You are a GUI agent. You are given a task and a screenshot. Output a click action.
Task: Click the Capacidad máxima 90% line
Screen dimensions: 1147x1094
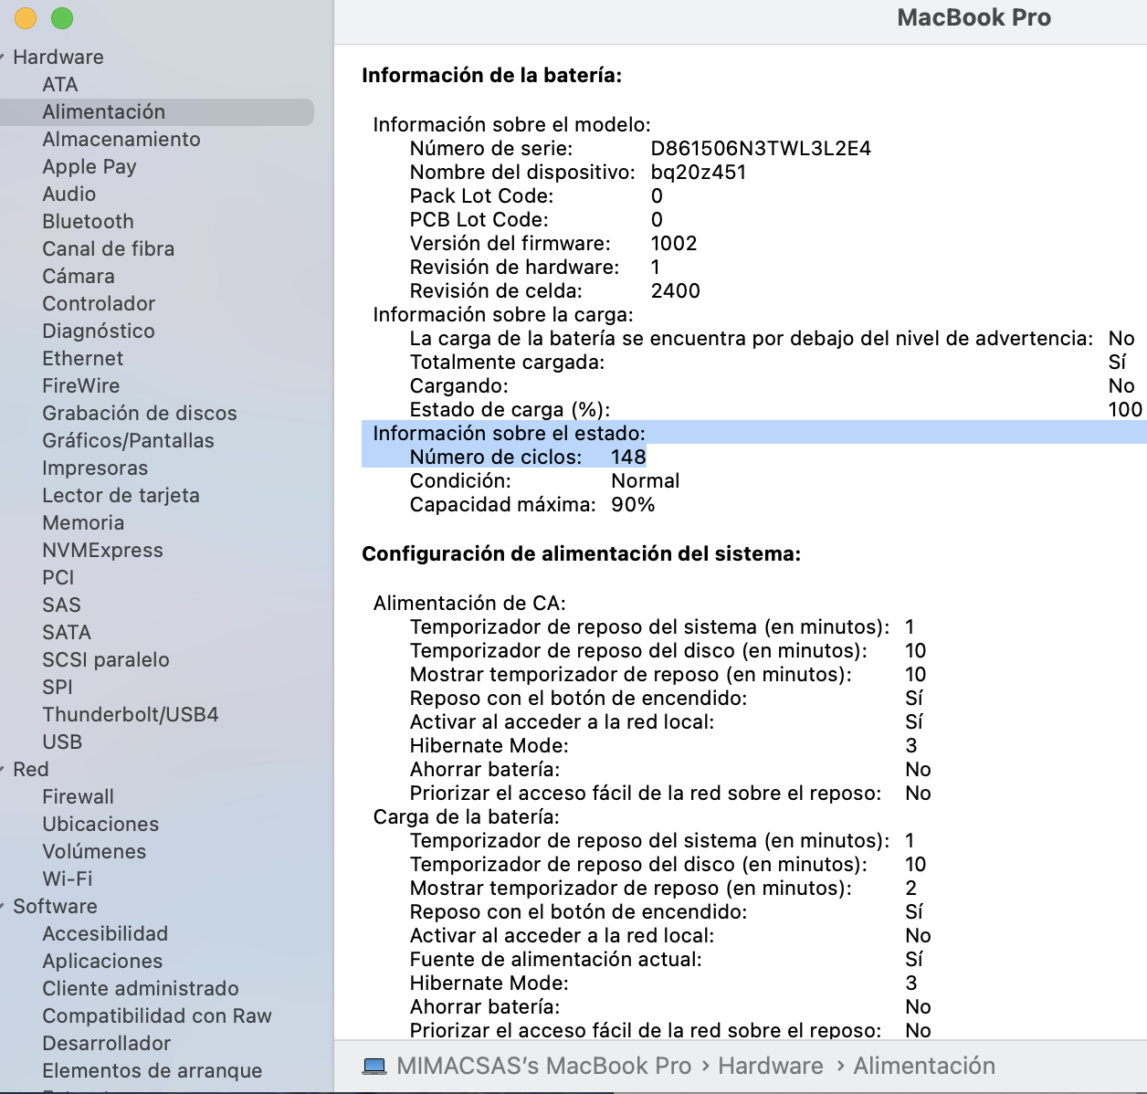(x=531, y=504)
